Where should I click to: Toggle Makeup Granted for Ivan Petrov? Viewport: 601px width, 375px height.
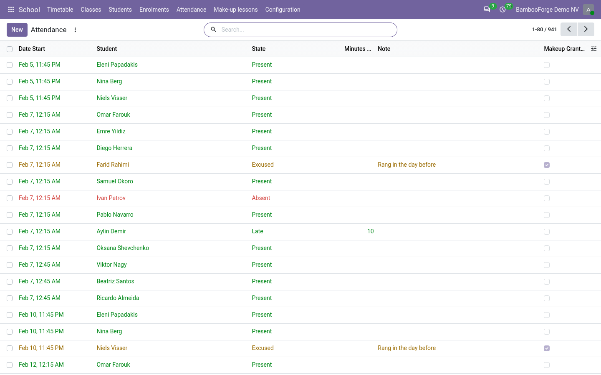coord(547,198)
